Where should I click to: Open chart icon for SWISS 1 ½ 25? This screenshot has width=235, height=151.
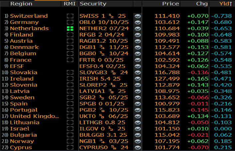pos(137,16)
